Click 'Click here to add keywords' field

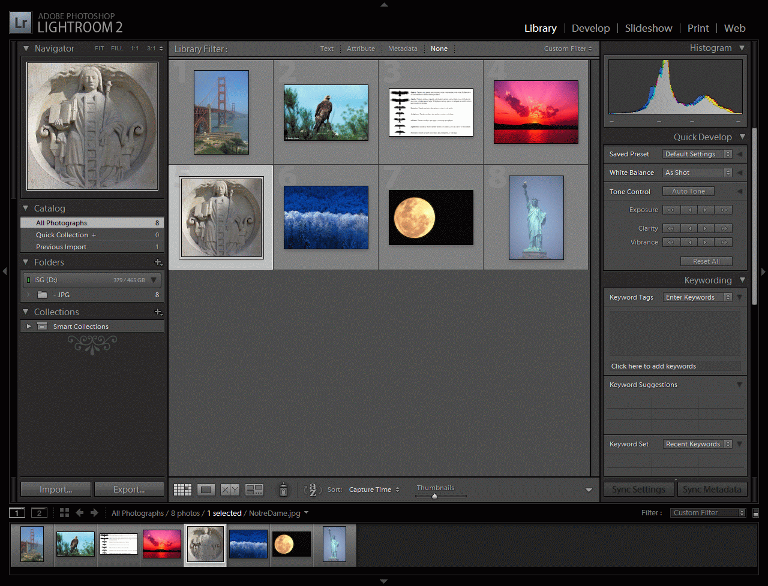point(674,366)
